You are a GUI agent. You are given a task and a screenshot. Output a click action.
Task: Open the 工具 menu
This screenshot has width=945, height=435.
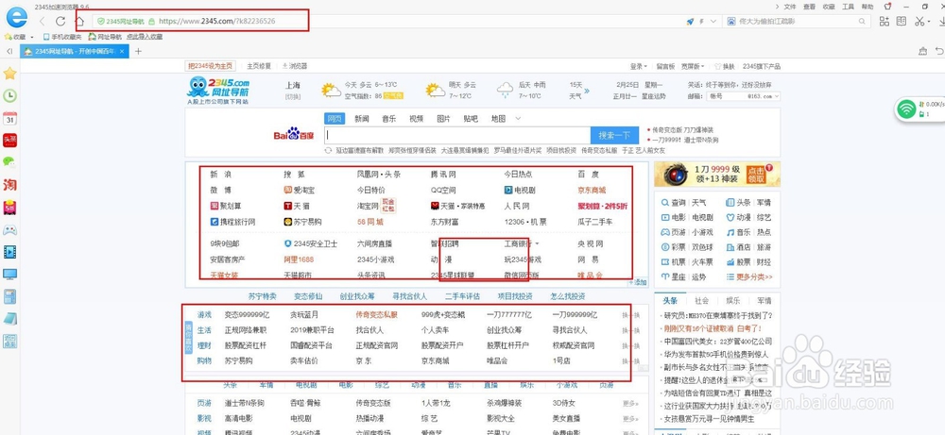tap(848, 7)
